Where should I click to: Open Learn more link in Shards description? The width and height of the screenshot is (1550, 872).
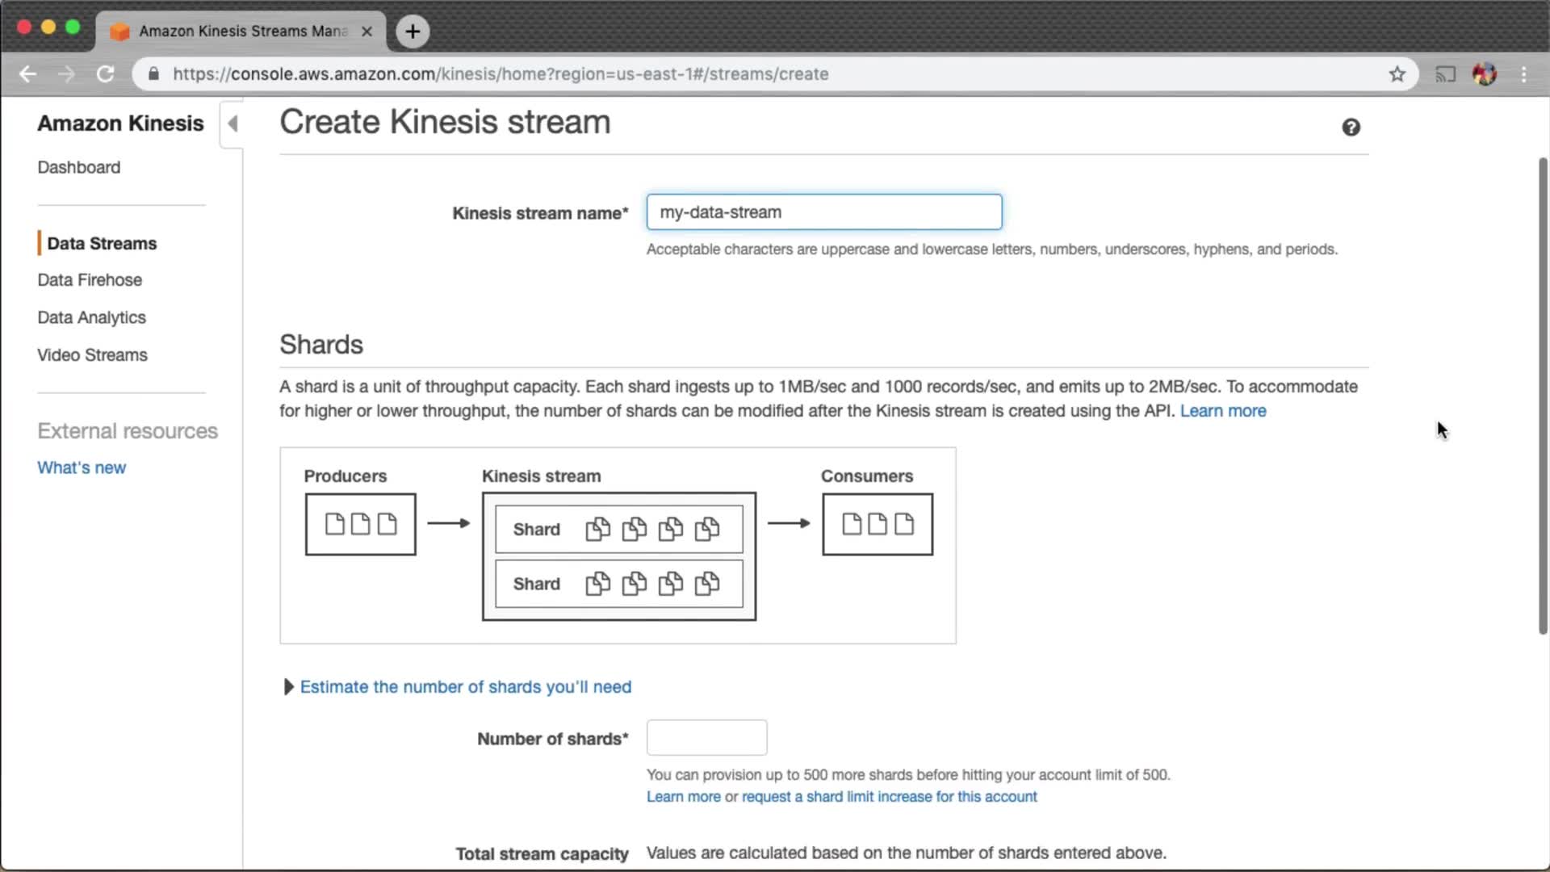pyautogui.click(x=1222, y=411)
